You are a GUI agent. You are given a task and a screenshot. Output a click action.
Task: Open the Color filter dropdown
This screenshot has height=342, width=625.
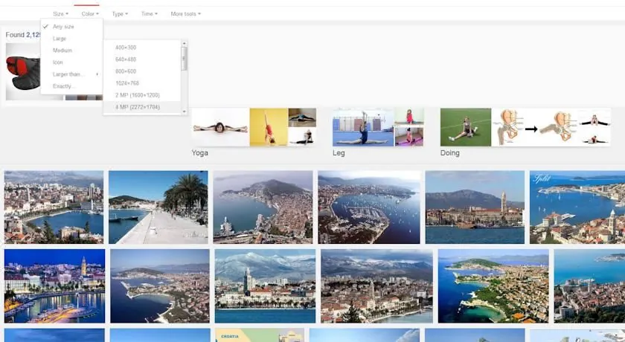pos(90,14)
